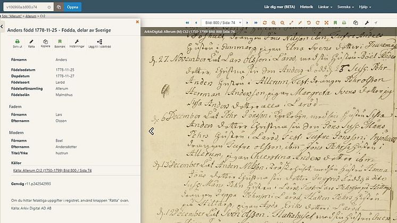Screen dimensions: 397x223
Task: Click Lägg till i släktträd icon
Action: click(100, 41)
